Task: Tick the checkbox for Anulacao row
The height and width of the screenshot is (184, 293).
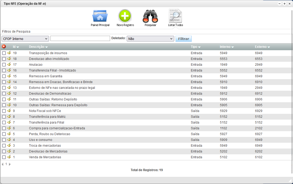Action: (x=4, y=65)
